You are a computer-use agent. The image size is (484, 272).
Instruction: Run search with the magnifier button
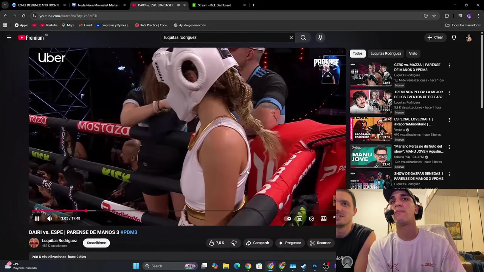303,37
